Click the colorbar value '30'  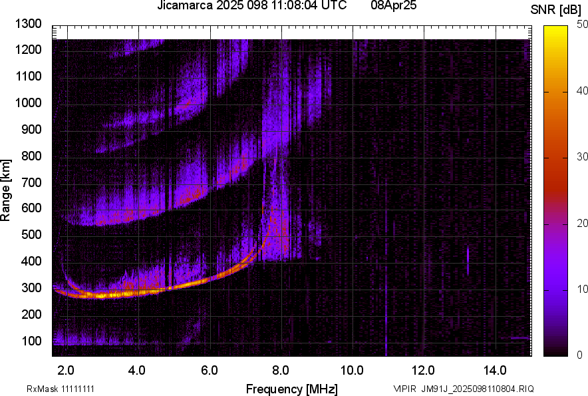click(582, 157)
